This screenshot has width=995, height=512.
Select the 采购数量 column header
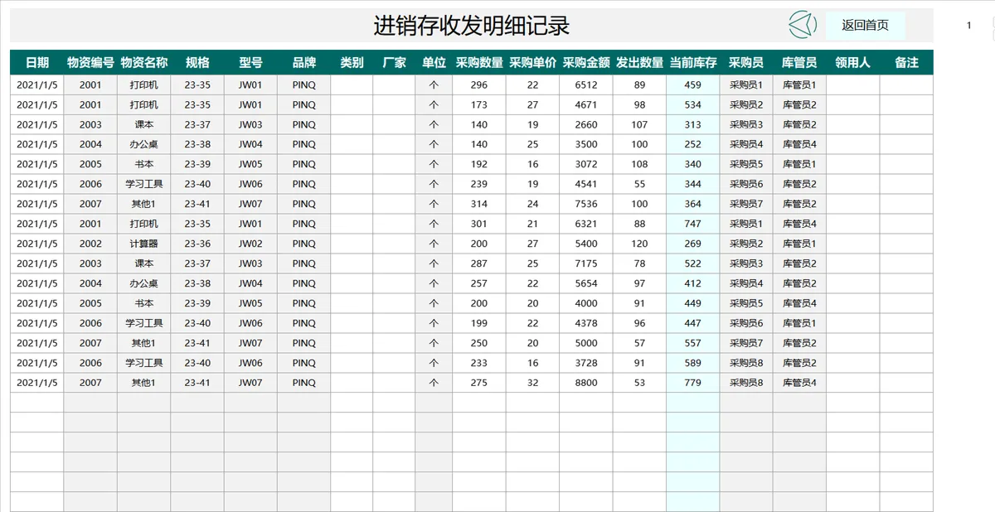pyautogui.click(x=479, y=62)
